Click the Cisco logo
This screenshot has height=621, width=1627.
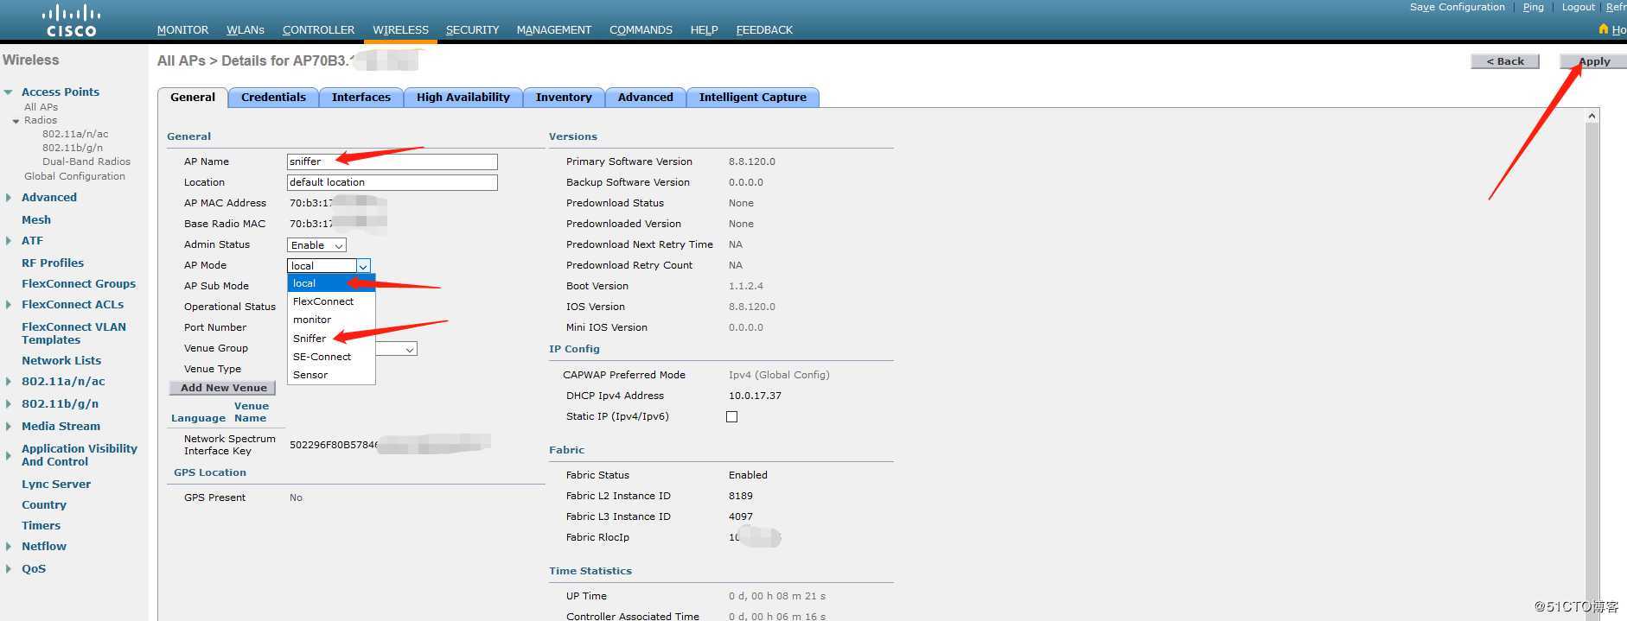[x=71, y=21]
